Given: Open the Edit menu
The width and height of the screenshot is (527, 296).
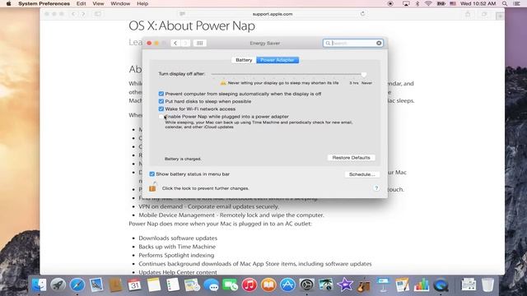Looking at the screenshot, I should pyautogui.click(x=81, y=3).
